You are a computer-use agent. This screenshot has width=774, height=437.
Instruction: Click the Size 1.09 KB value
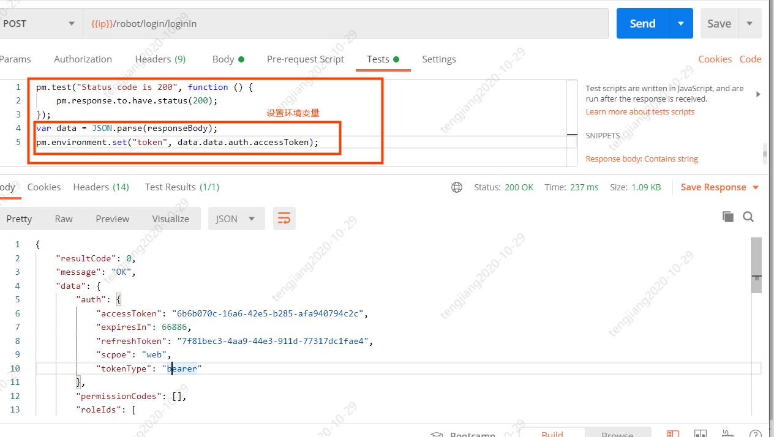[x=645, y=187]
